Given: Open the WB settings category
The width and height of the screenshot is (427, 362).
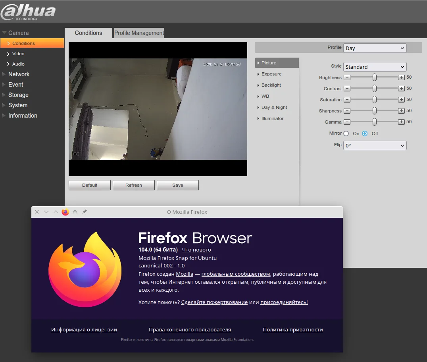Looking at the screenshot, I should pos(265,96).
